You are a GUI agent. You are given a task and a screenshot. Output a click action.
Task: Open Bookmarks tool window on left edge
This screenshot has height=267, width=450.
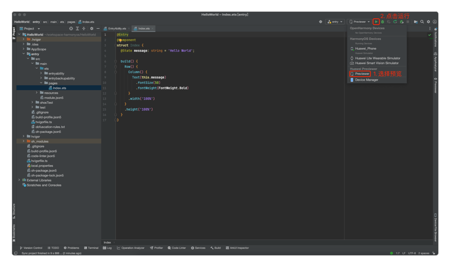click(14, 233)
